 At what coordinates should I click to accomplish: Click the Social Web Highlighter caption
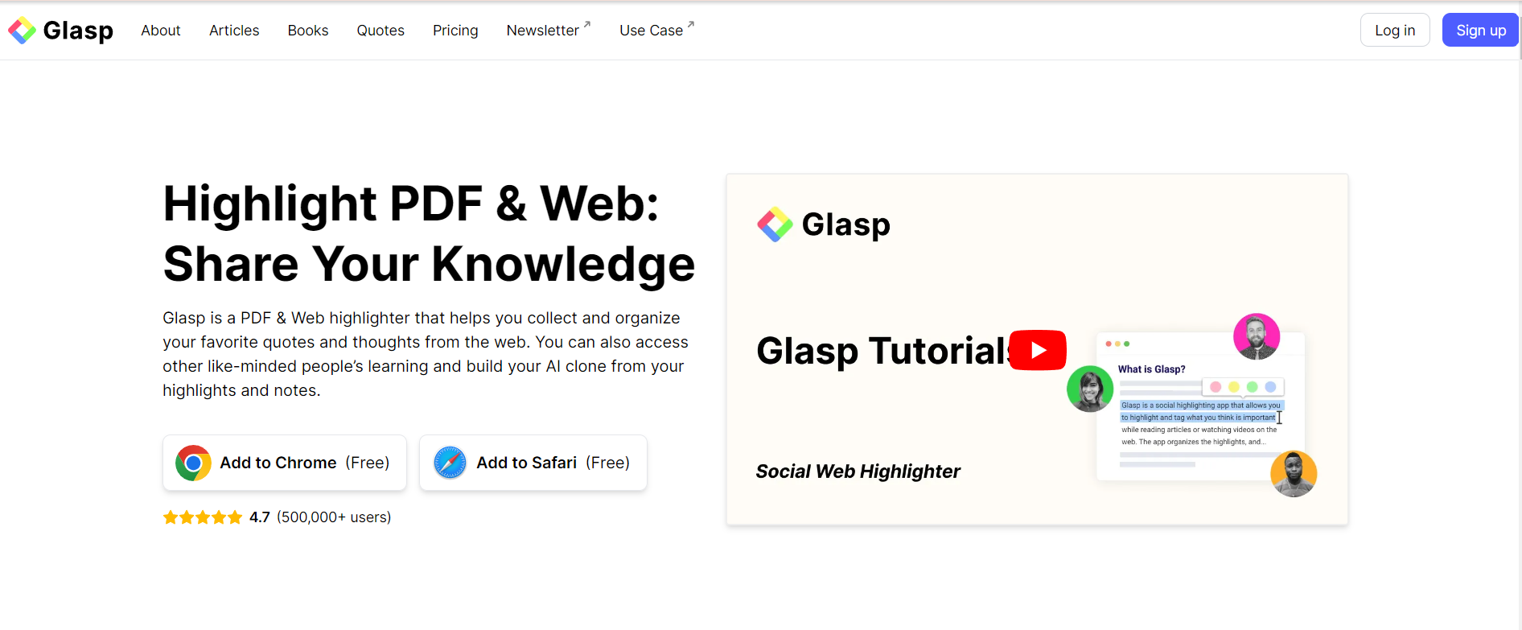858,471
